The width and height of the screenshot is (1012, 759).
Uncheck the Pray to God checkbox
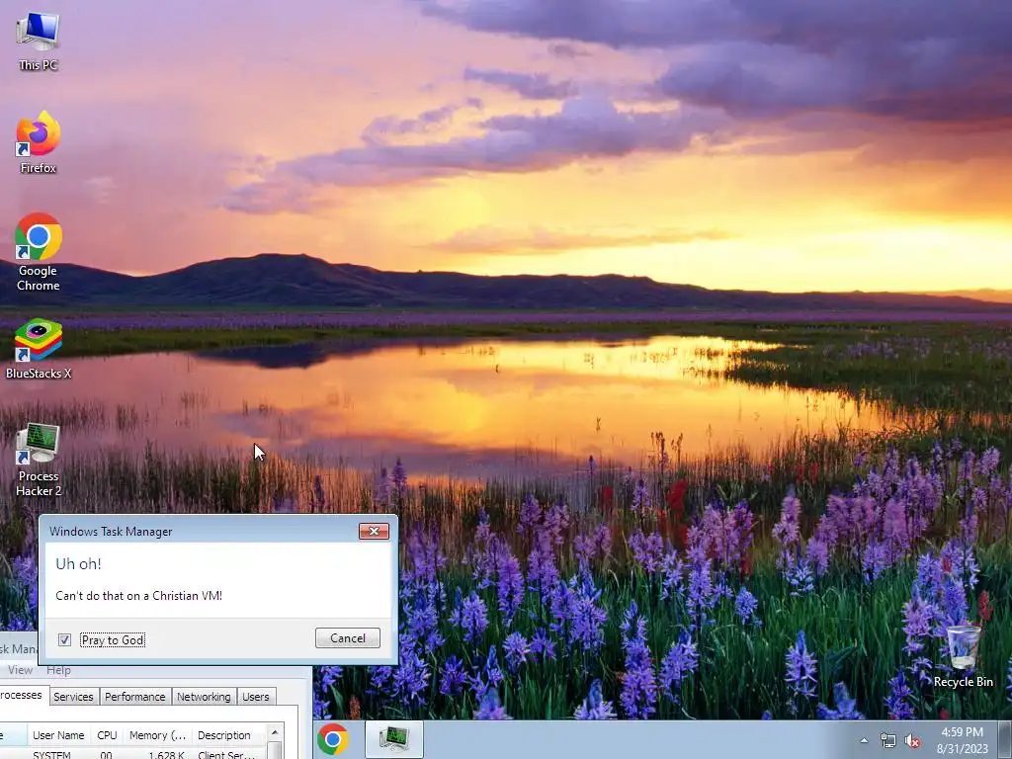[64, 639]
